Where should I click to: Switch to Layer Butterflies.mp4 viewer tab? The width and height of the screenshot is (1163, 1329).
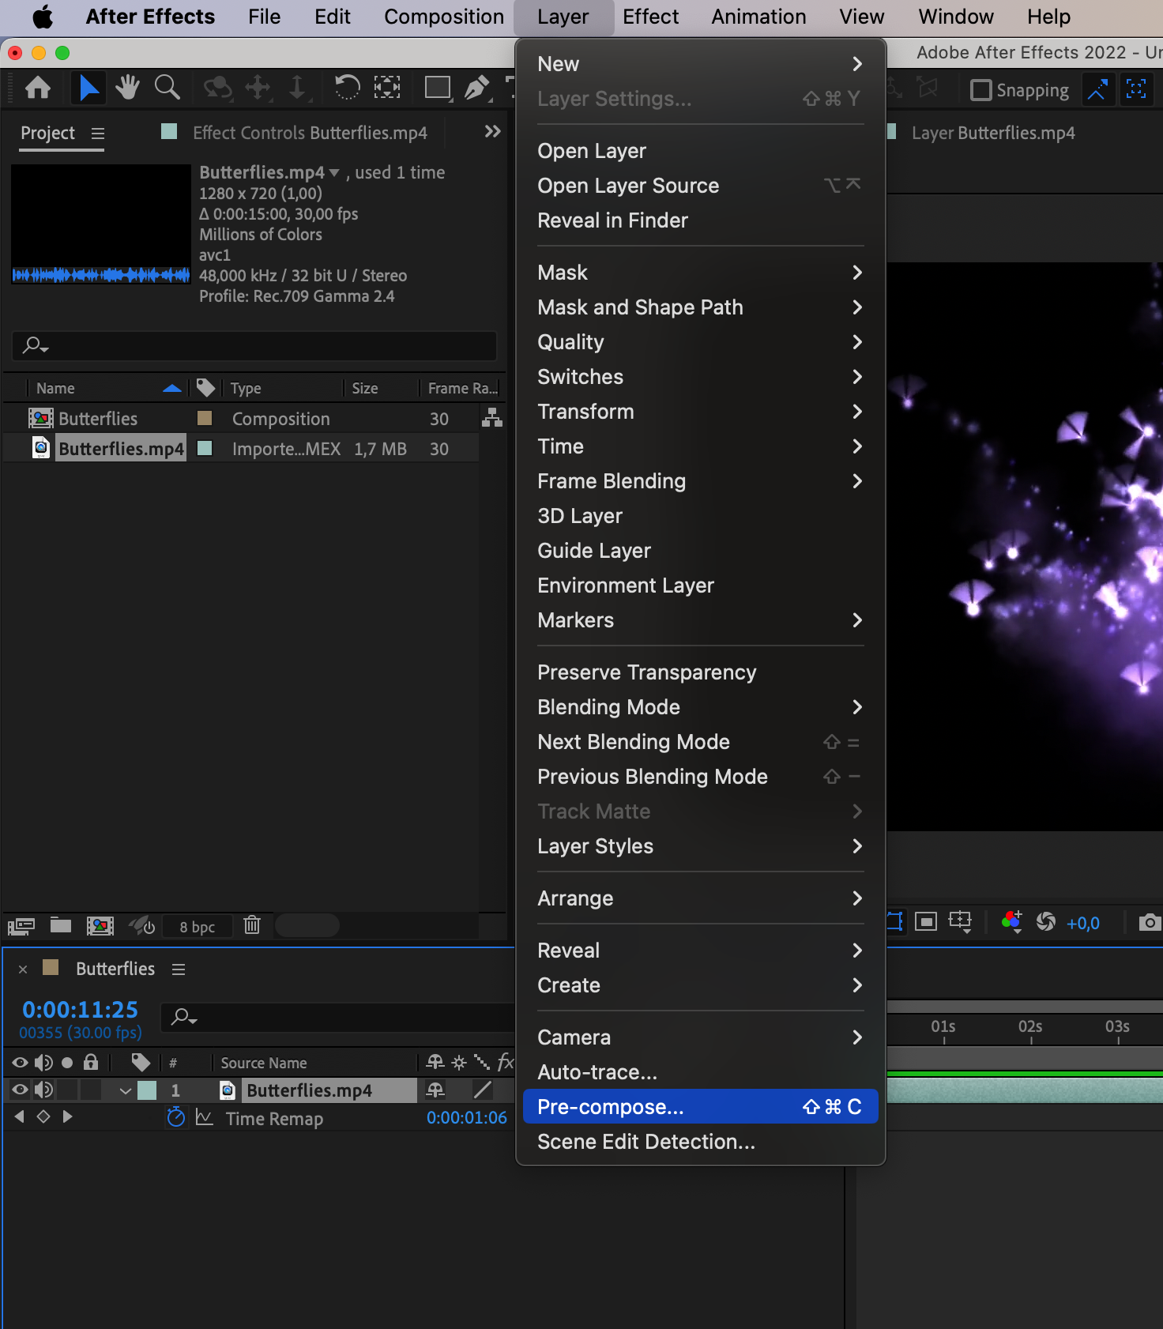[993, 133]
